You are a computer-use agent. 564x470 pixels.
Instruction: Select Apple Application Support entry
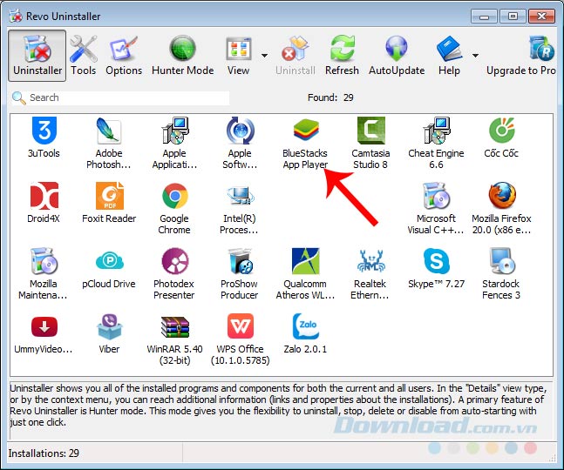click(x=174, y=143)
